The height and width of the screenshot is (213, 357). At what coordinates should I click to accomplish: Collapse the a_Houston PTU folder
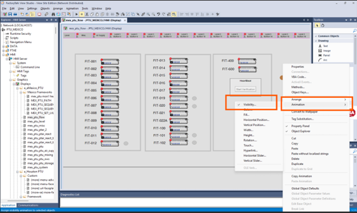[x=17, y=171]
